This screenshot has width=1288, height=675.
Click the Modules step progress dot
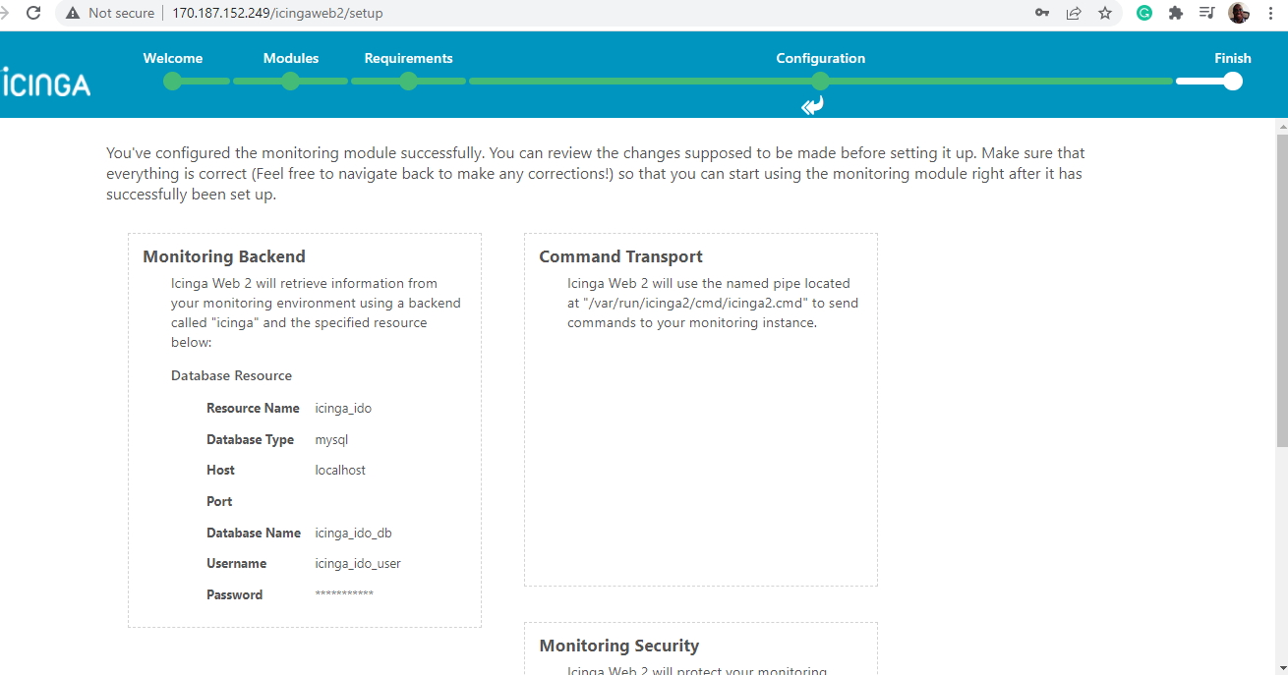click(291, 82)
